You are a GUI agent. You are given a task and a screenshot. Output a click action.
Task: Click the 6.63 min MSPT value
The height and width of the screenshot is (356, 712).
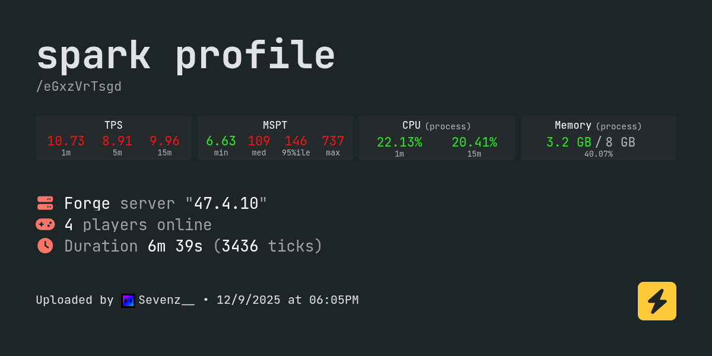point(221,141)
